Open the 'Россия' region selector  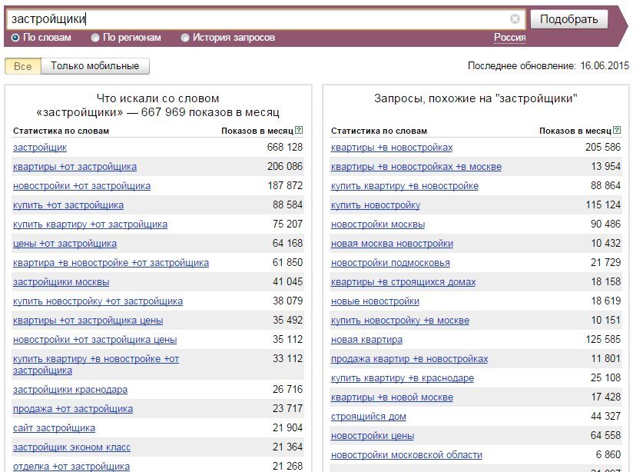click(510, 38)
